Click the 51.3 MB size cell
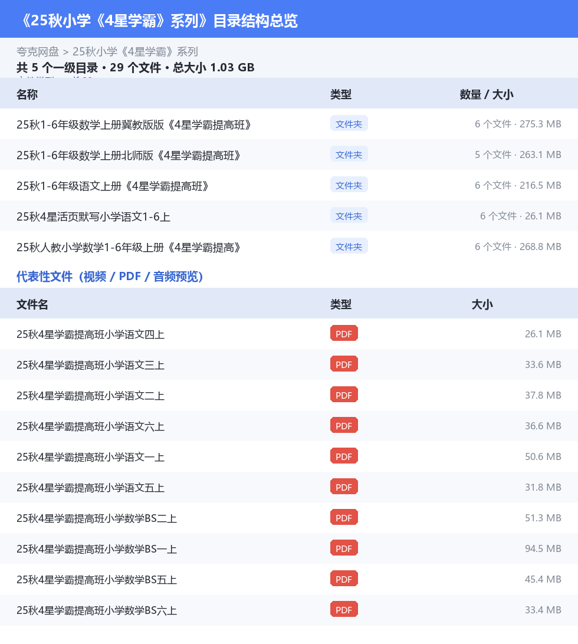 pyautogui.click(x=543, y=518)
